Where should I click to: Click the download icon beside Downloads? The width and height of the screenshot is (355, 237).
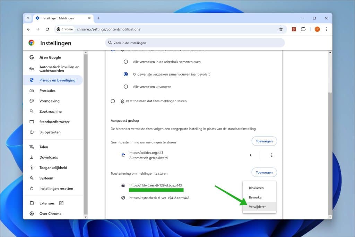[x=32, y=157]
